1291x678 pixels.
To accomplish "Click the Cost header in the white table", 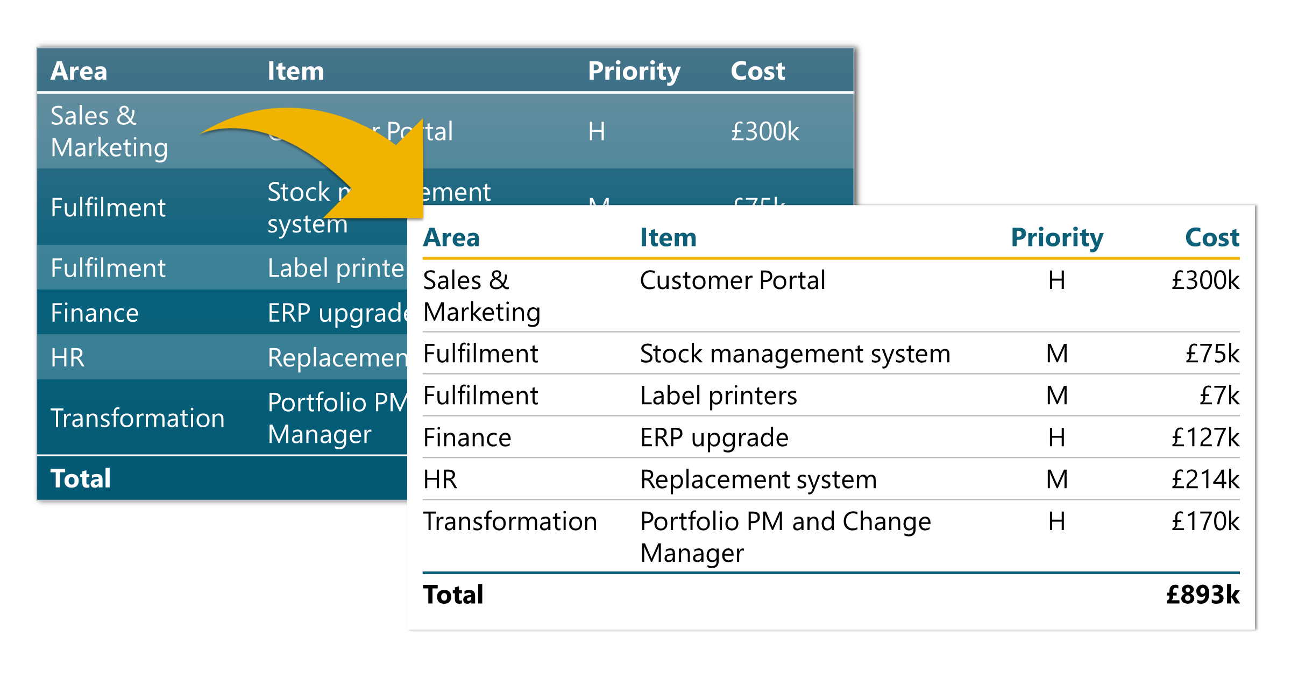I will [x=1212, y=238].
